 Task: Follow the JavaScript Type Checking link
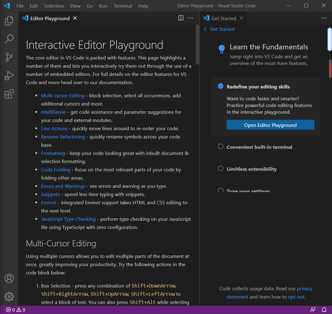(68, 219)
